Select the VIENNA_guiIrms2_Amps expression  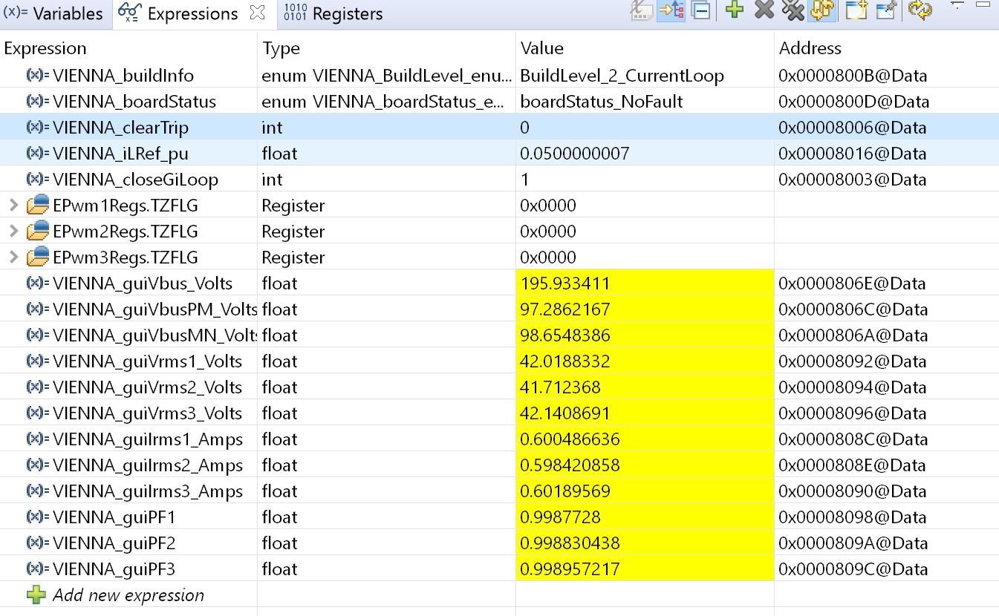point(148,465)
